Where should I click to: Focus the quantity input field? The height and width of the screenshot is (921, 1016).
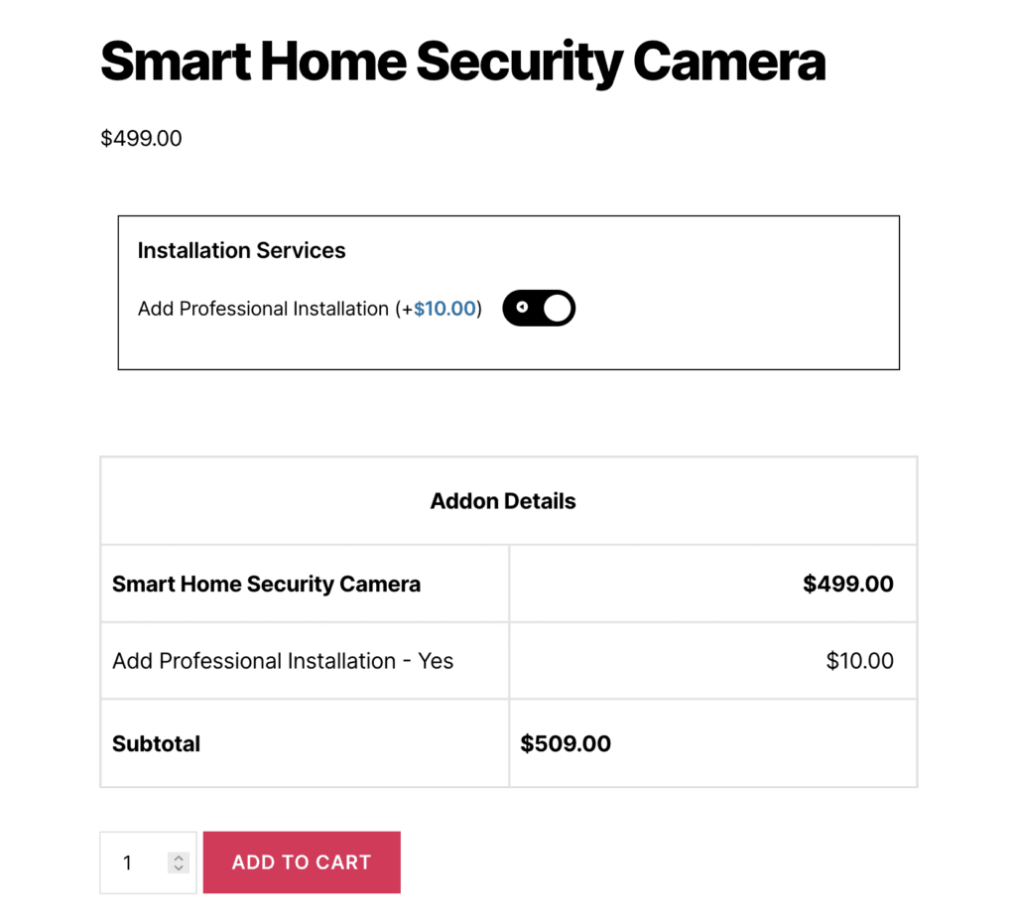click(x=139, y=862)
